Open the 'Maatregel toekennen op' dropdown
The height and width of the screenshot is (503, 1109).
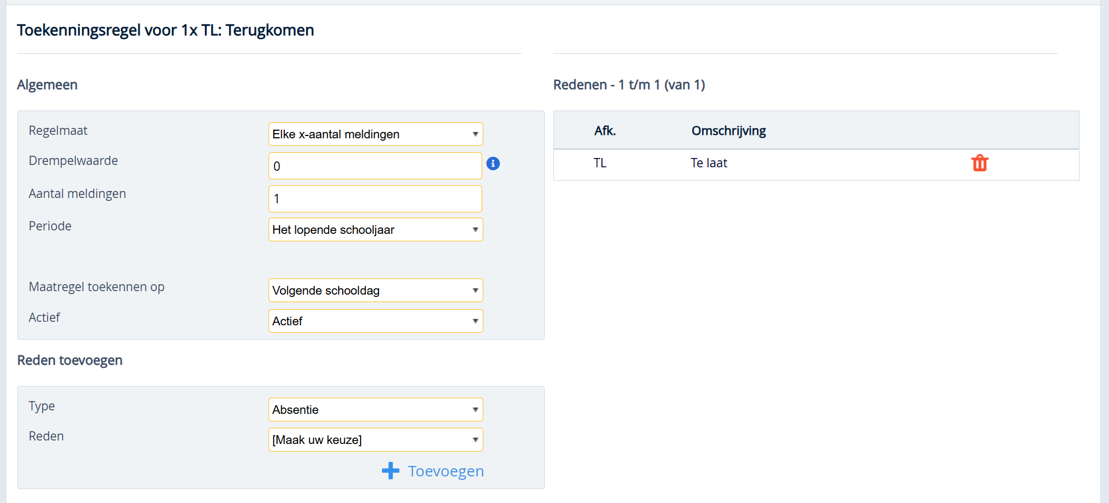[375, 291]
